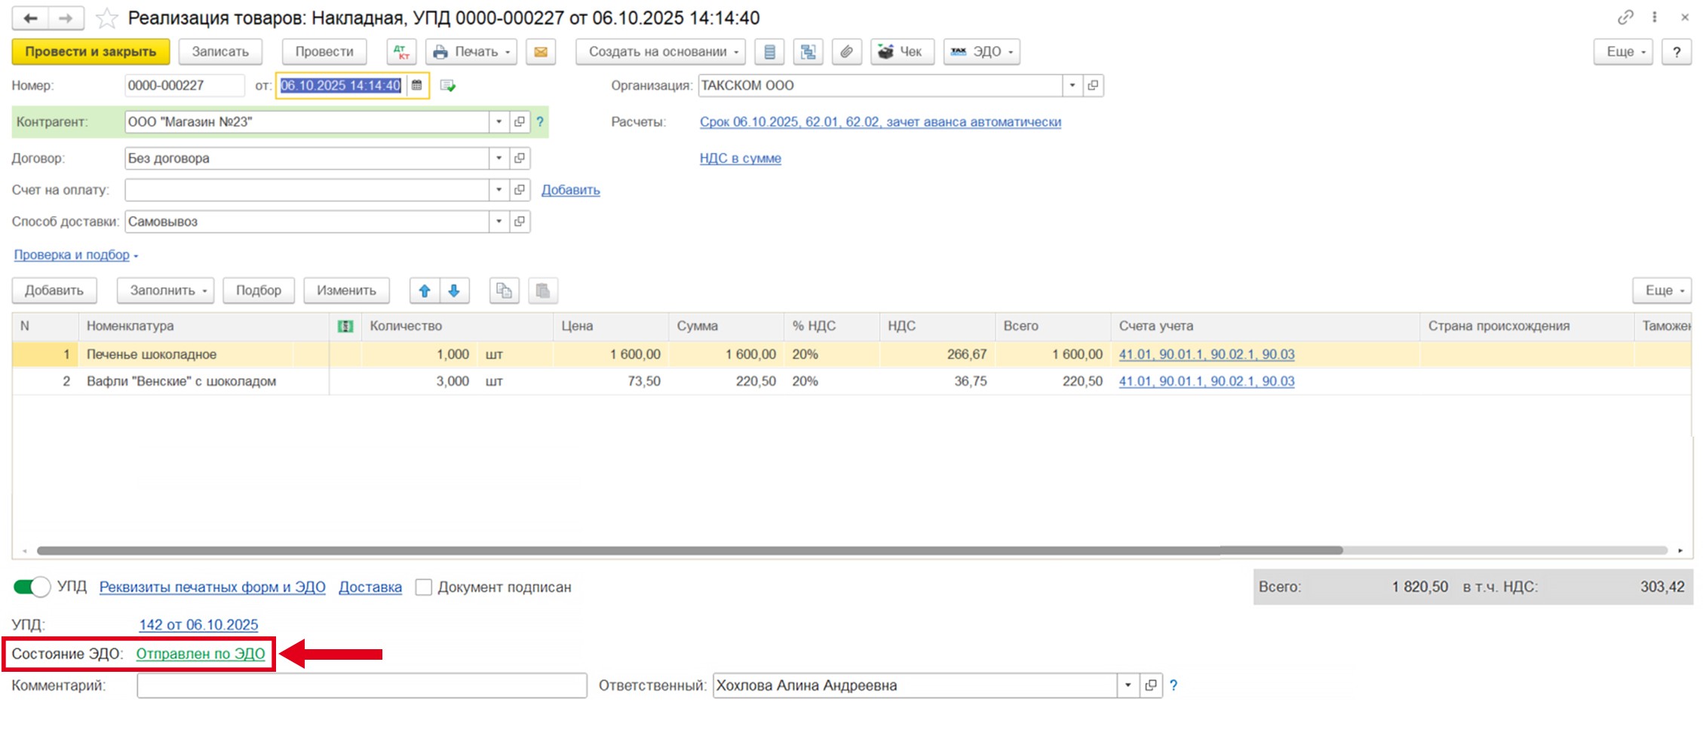
Task: Move row up with blue arrow
Action: click(x=425, y=291)
